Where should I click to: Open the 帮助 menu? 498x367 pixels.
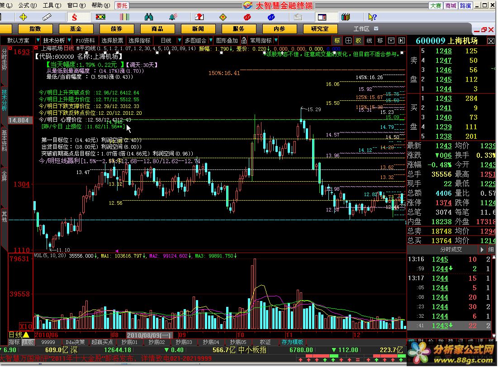(x=101, y=5)
